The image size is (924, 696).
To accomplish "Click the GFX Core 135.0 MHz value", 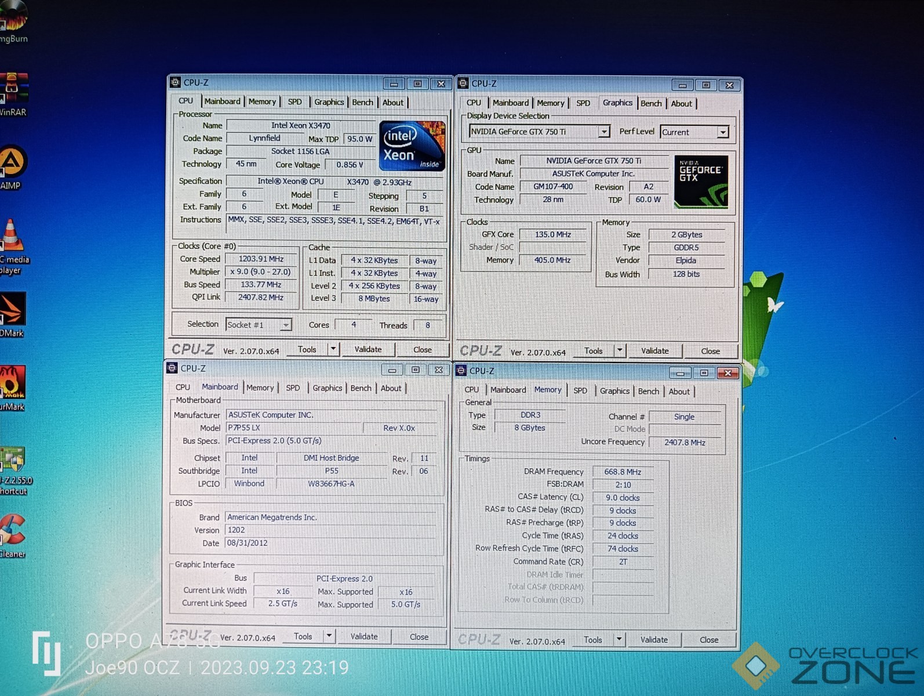I will [553, 234].
